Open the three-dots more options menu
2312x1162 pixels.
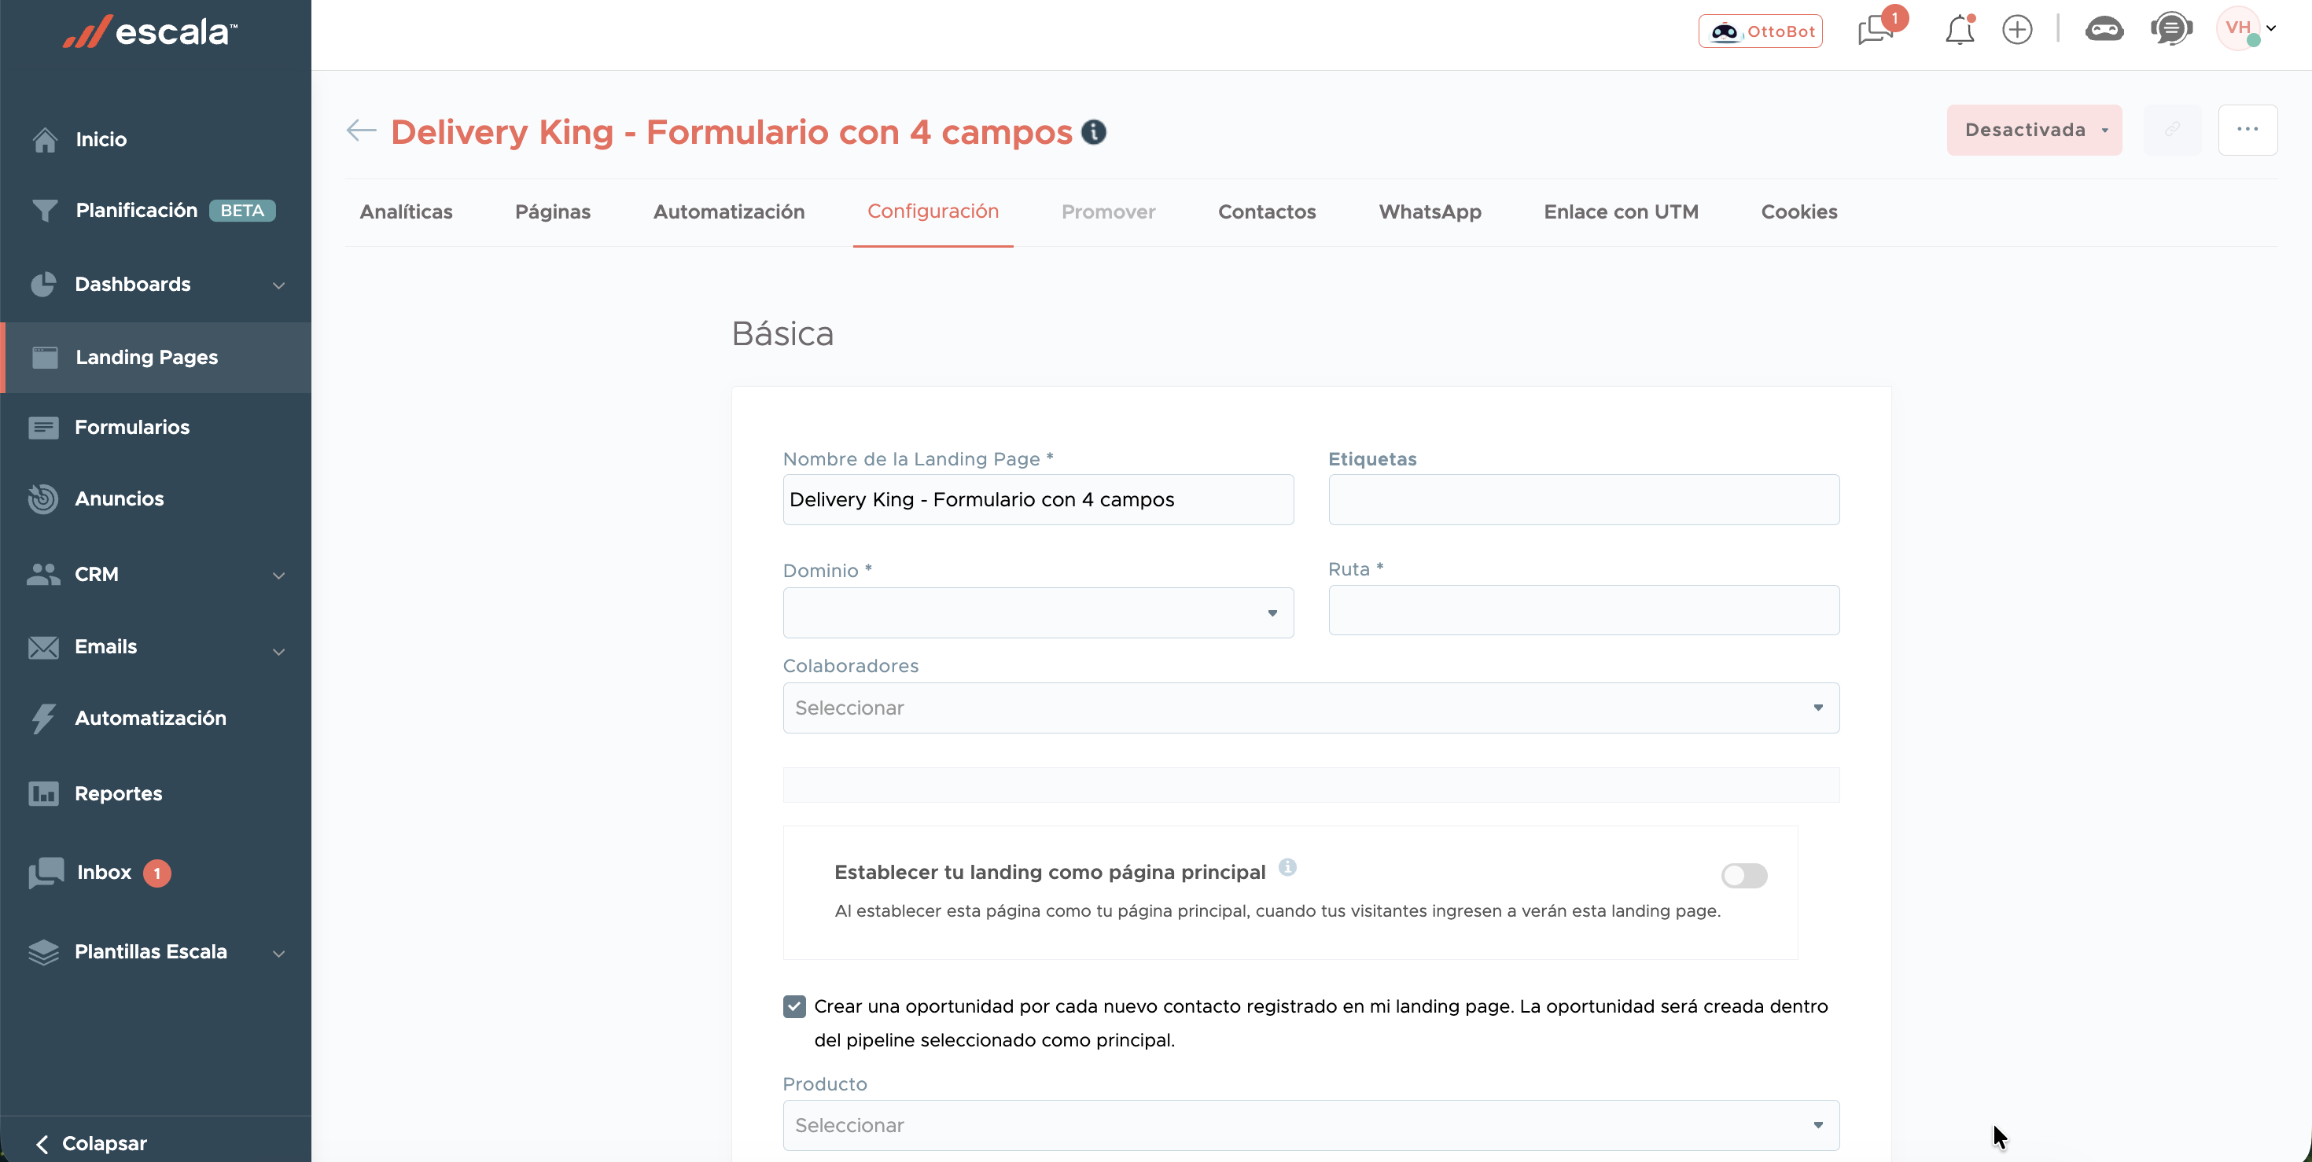(x=2247, y=130)
